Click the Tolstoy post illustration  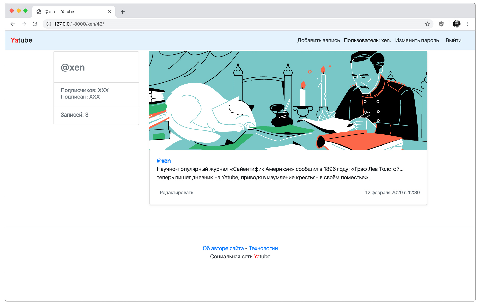pyautogui.click(x=288, y=100)
